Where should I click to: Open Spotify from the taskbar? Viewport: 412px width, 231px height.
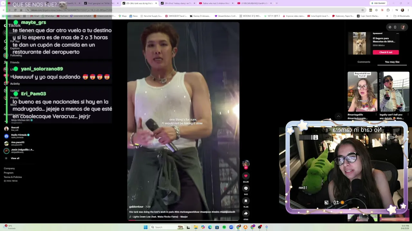pos(224,227)
